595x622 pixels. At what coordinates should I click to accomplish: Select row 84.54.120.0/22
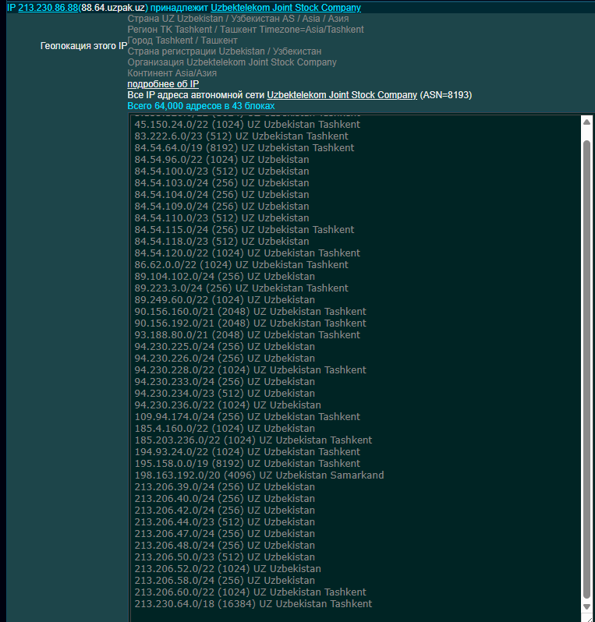coord(247,253)
